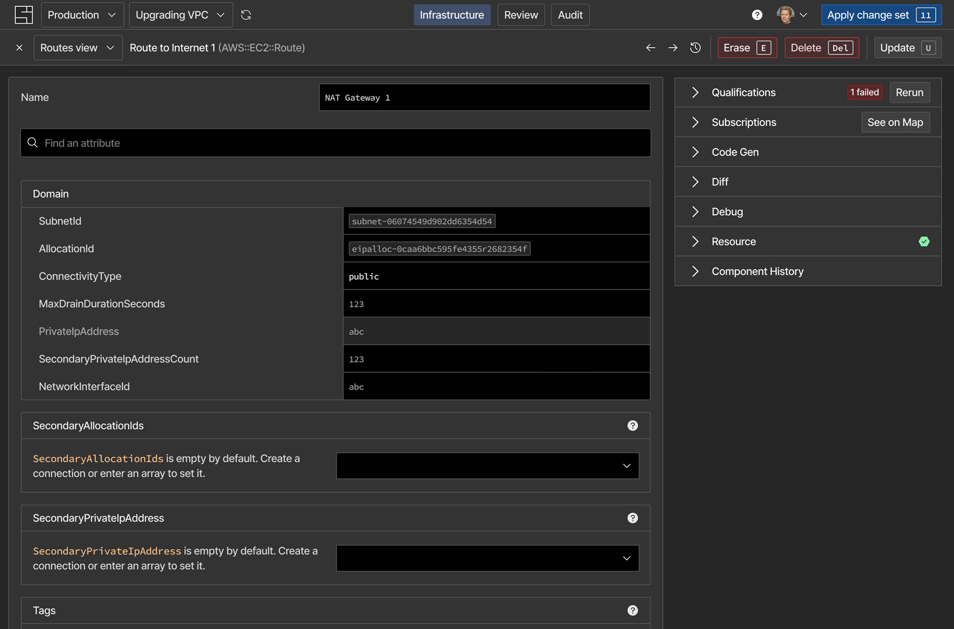Edit the ConnectivityType field showing public
This screenshot has height=629, width=954.
[496, 276]
